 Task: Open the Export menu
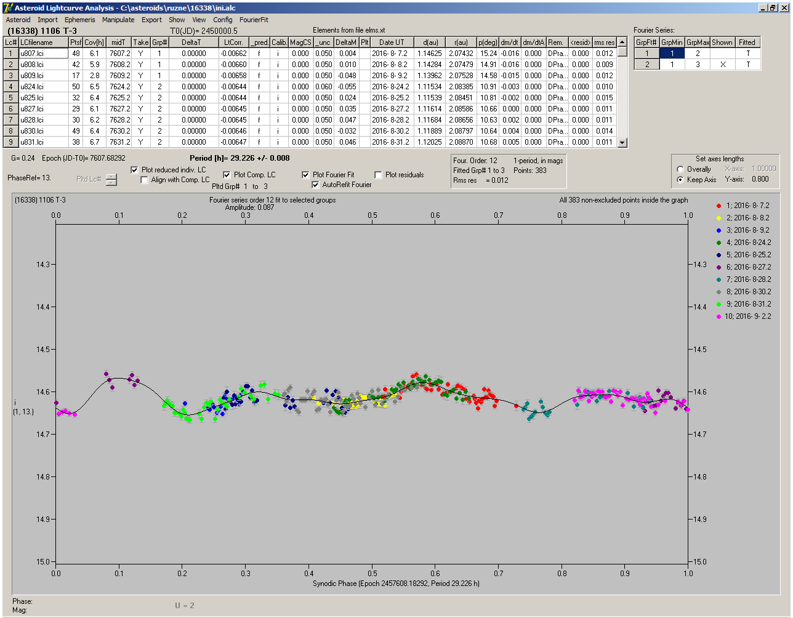point(151,20)
